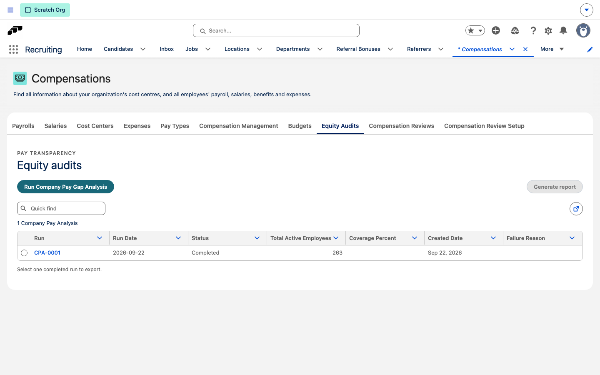Image resolution: width=600 pixels, height=375 pixels.
Task: Open the top-right circled dropdown arrow
Action: [x=587, y=10]
